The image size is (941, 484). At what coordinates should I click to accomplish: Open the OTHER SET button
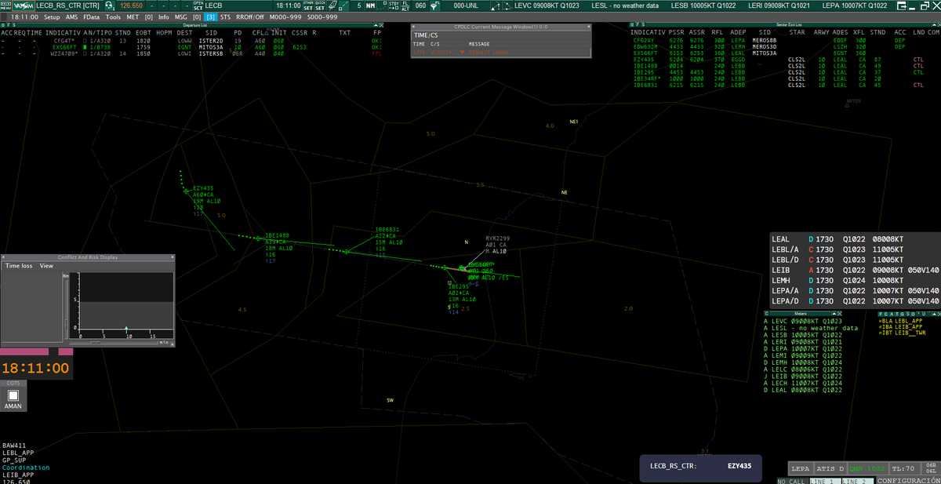(x=310, y=5)
